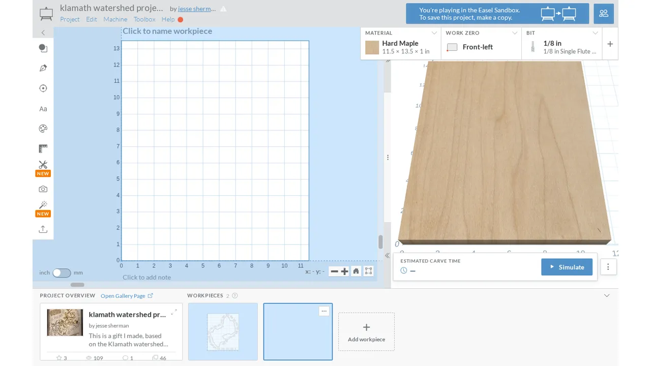Click the views eye count 109
The width and height of the screenshot is (651, 366).
tap(95, 358)
